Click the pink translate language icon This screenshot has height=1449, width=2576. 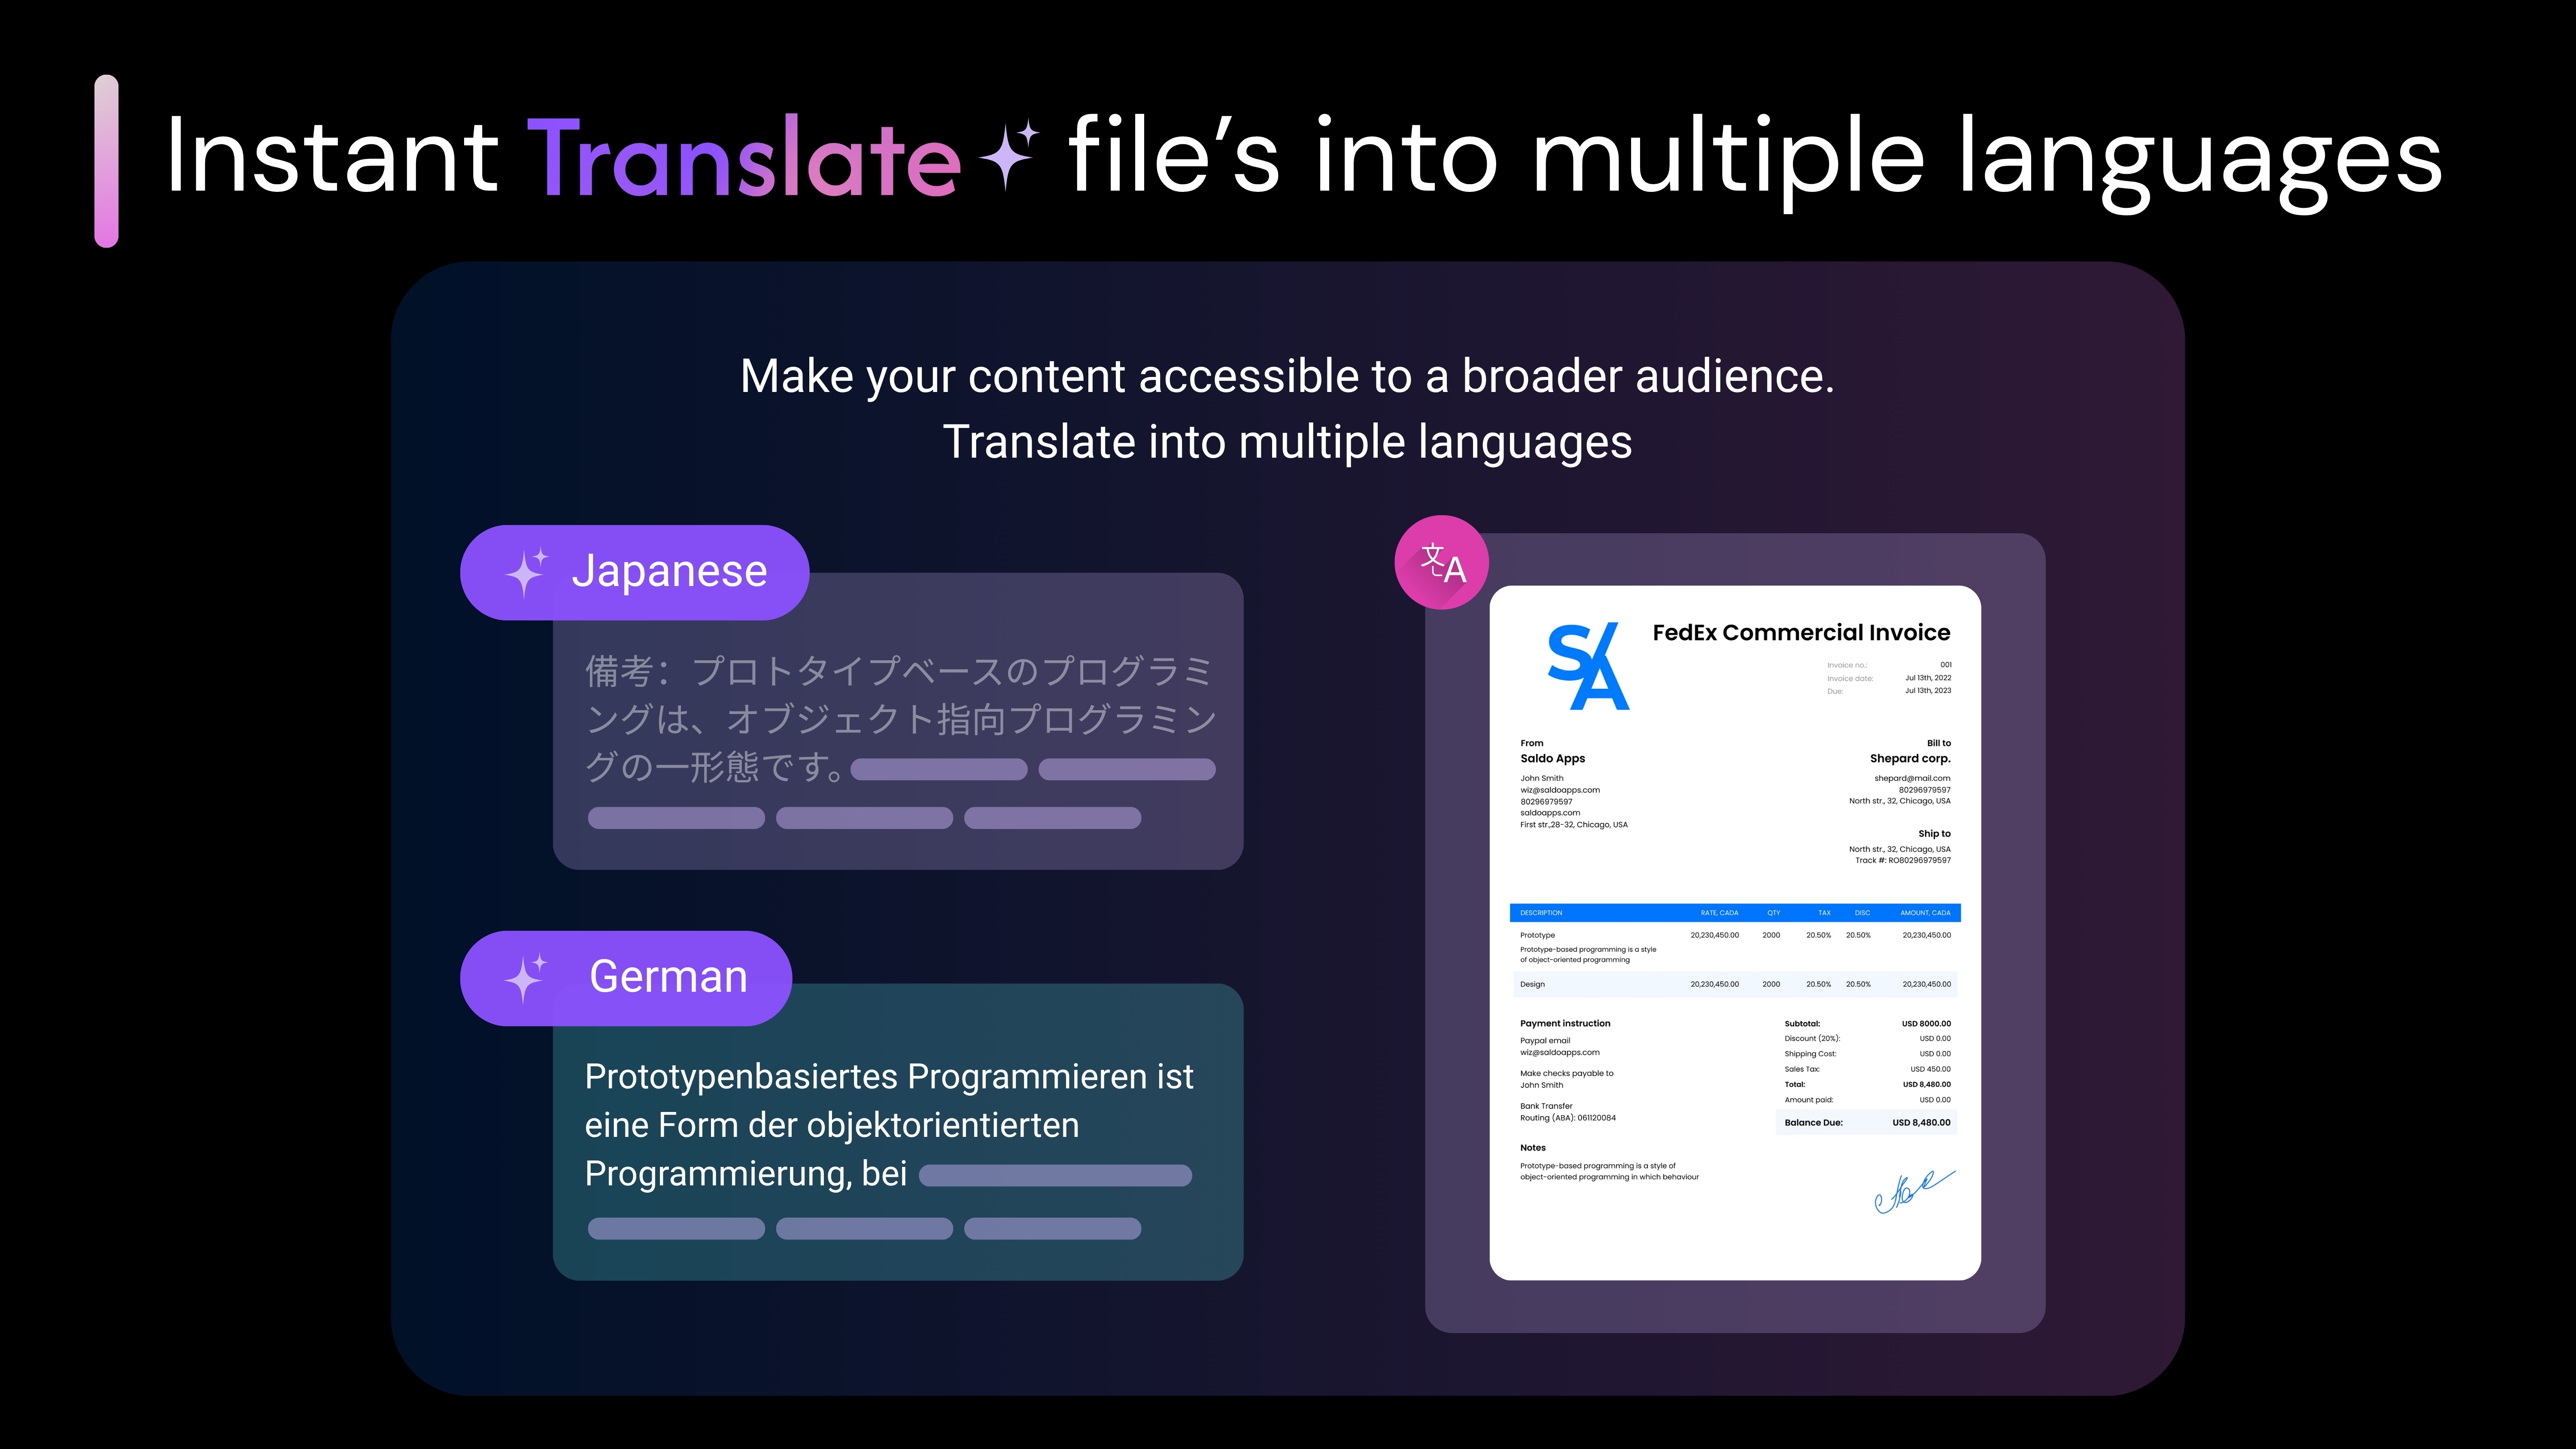pyautogui.click(x=1441, y=563)
